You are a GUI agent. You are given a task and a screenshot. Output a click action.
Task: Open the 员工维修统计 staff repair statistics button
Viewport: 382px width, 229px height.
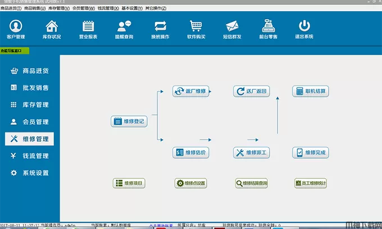(x=311, y=183)
